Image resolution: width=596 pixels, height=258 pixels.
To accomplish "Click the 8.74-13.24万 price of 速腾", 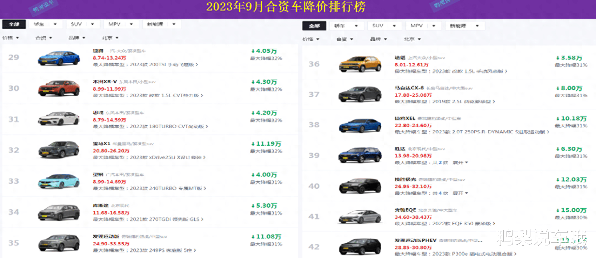I will 109,58.
